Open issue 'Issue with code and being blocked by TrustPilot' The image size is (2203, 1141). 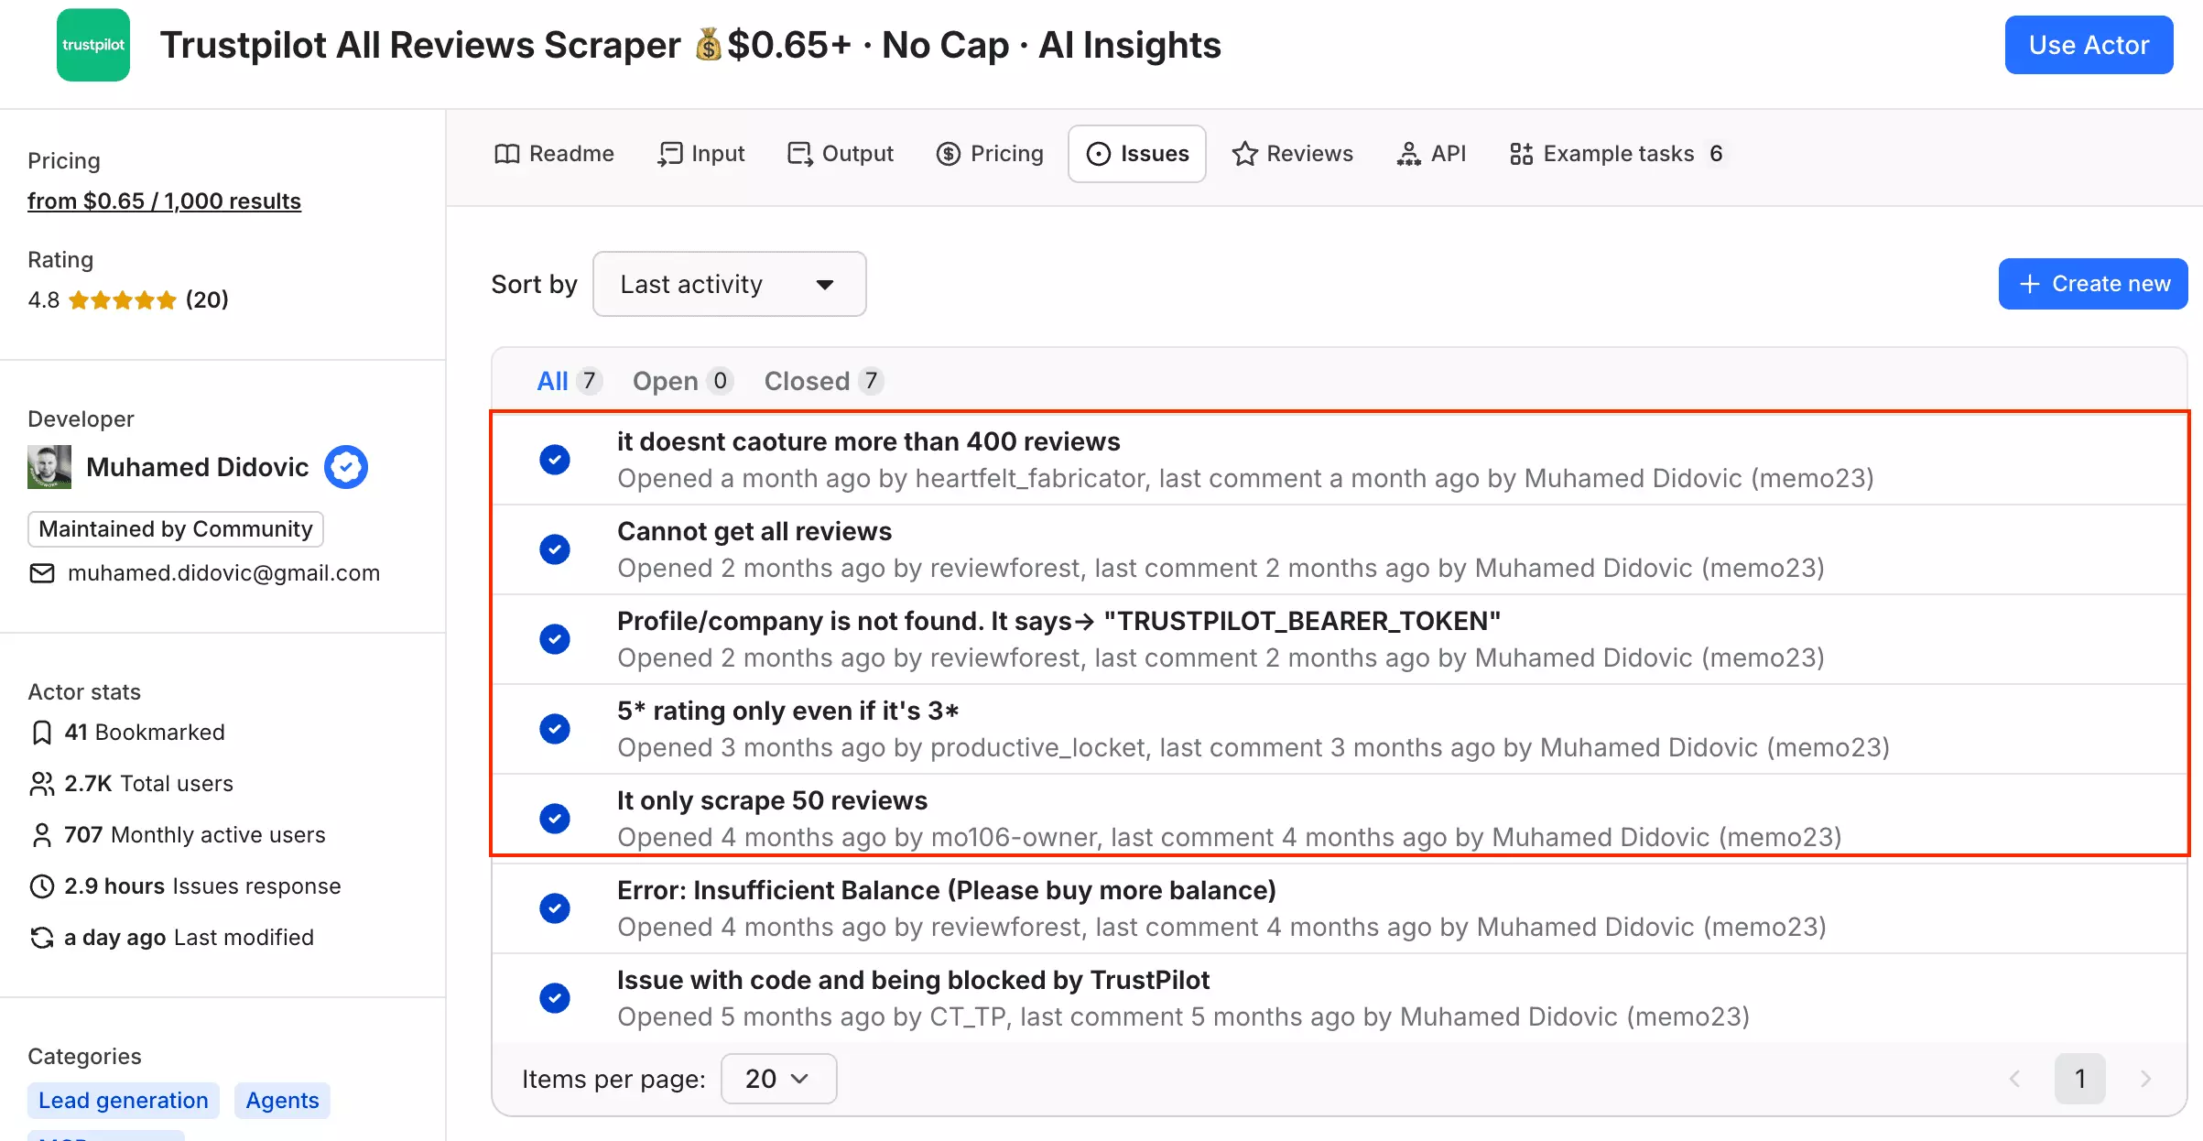click(913, 980)
